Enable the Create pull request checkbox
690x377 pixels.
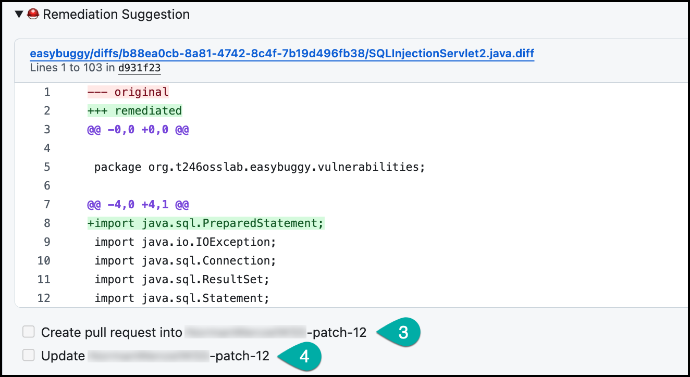[x=29, y=332]
